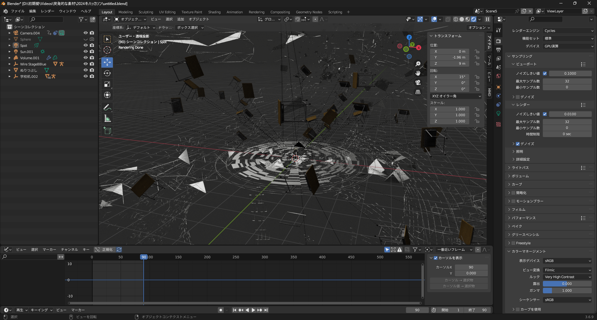
Task: Open the Geometry Nodes workspace tab
Action: (309, 12)
